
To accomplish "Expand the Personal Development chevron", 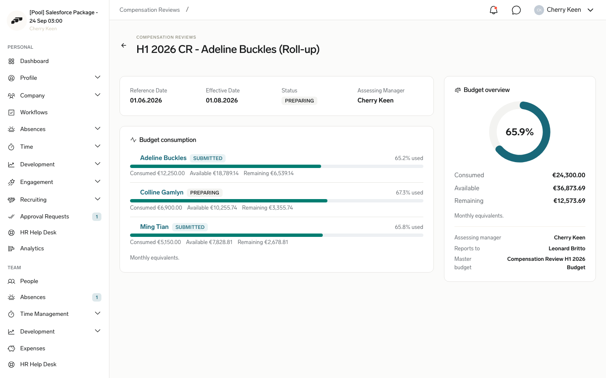I will [x=98, y=164].
